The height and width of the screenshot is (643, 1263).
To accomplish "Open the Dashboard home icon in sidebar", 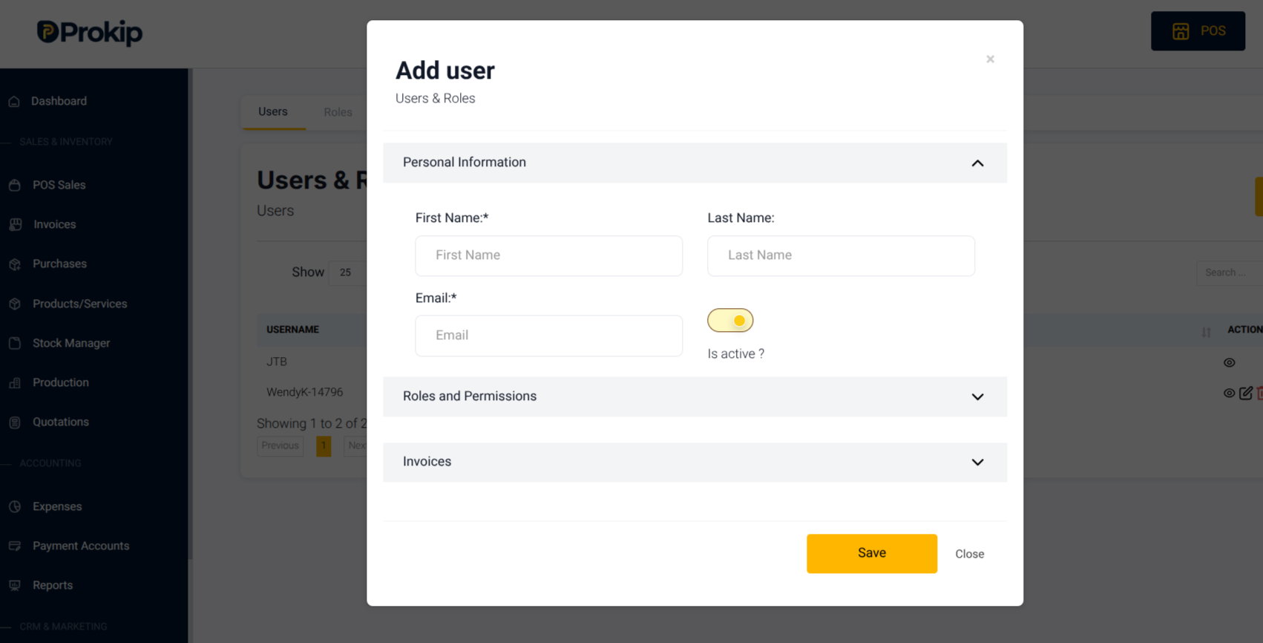I will [14, 102].
